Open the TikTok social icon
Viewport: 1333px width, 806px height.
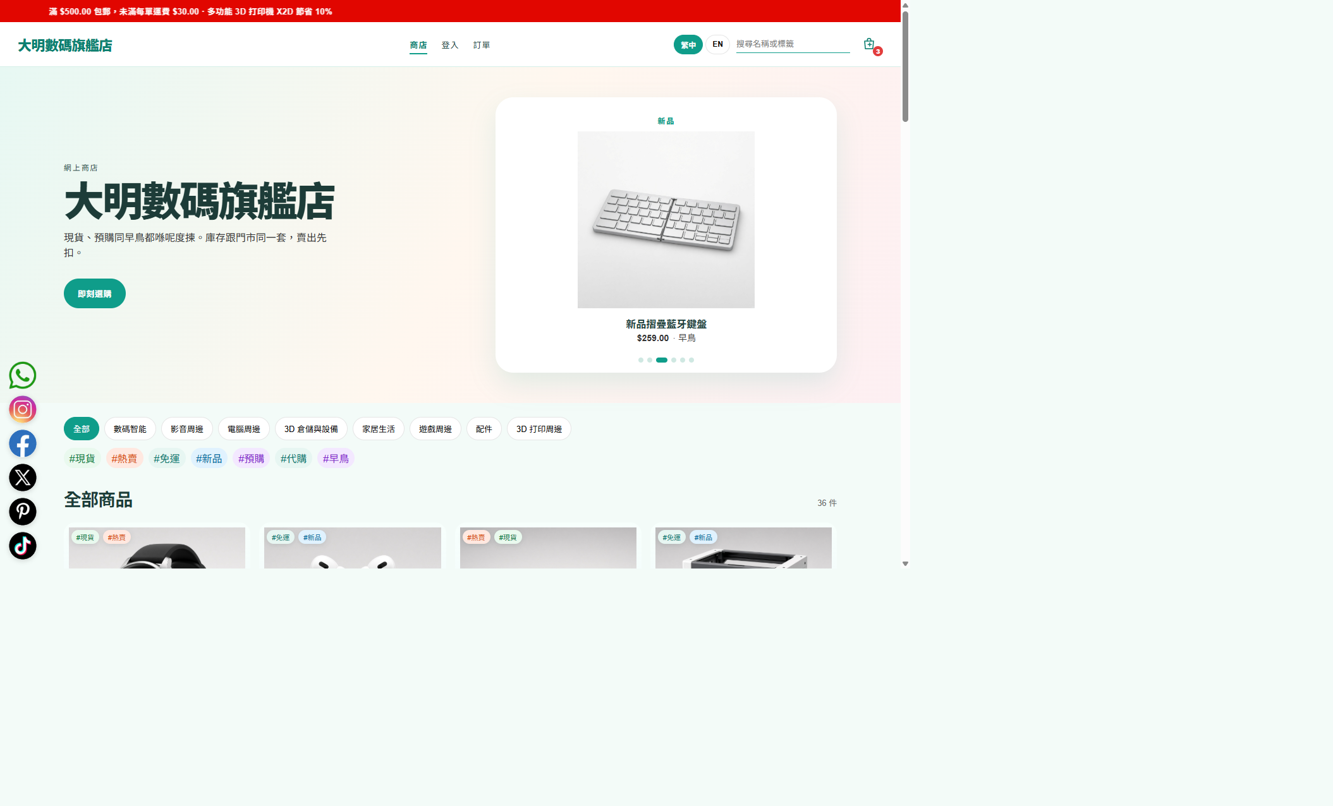click(23, 546)
